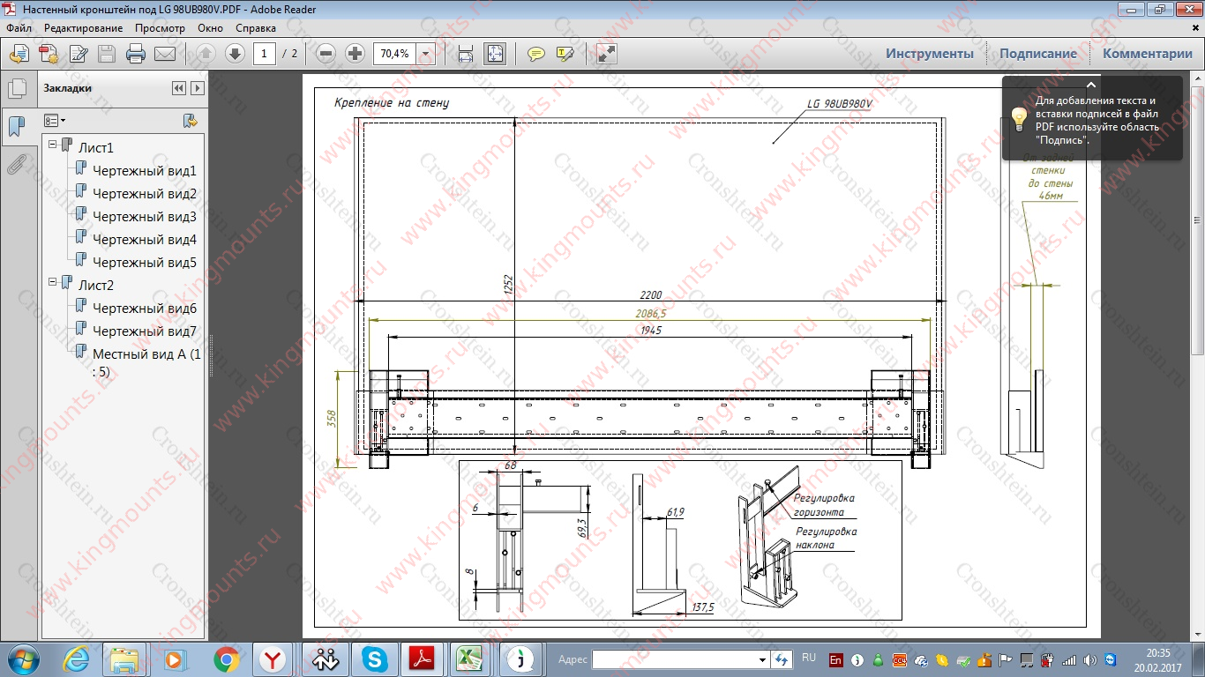Select the highlight text tool

[565, 54]
